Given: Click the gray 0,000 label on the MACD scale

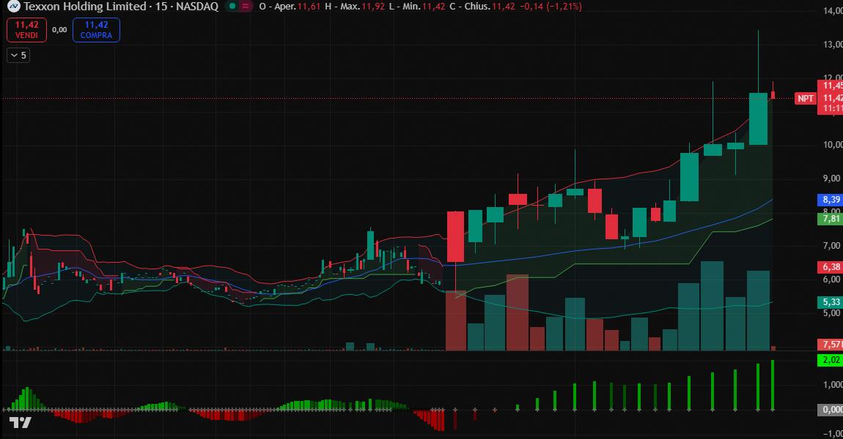Looking at the screenshot, I should (829, 408).
